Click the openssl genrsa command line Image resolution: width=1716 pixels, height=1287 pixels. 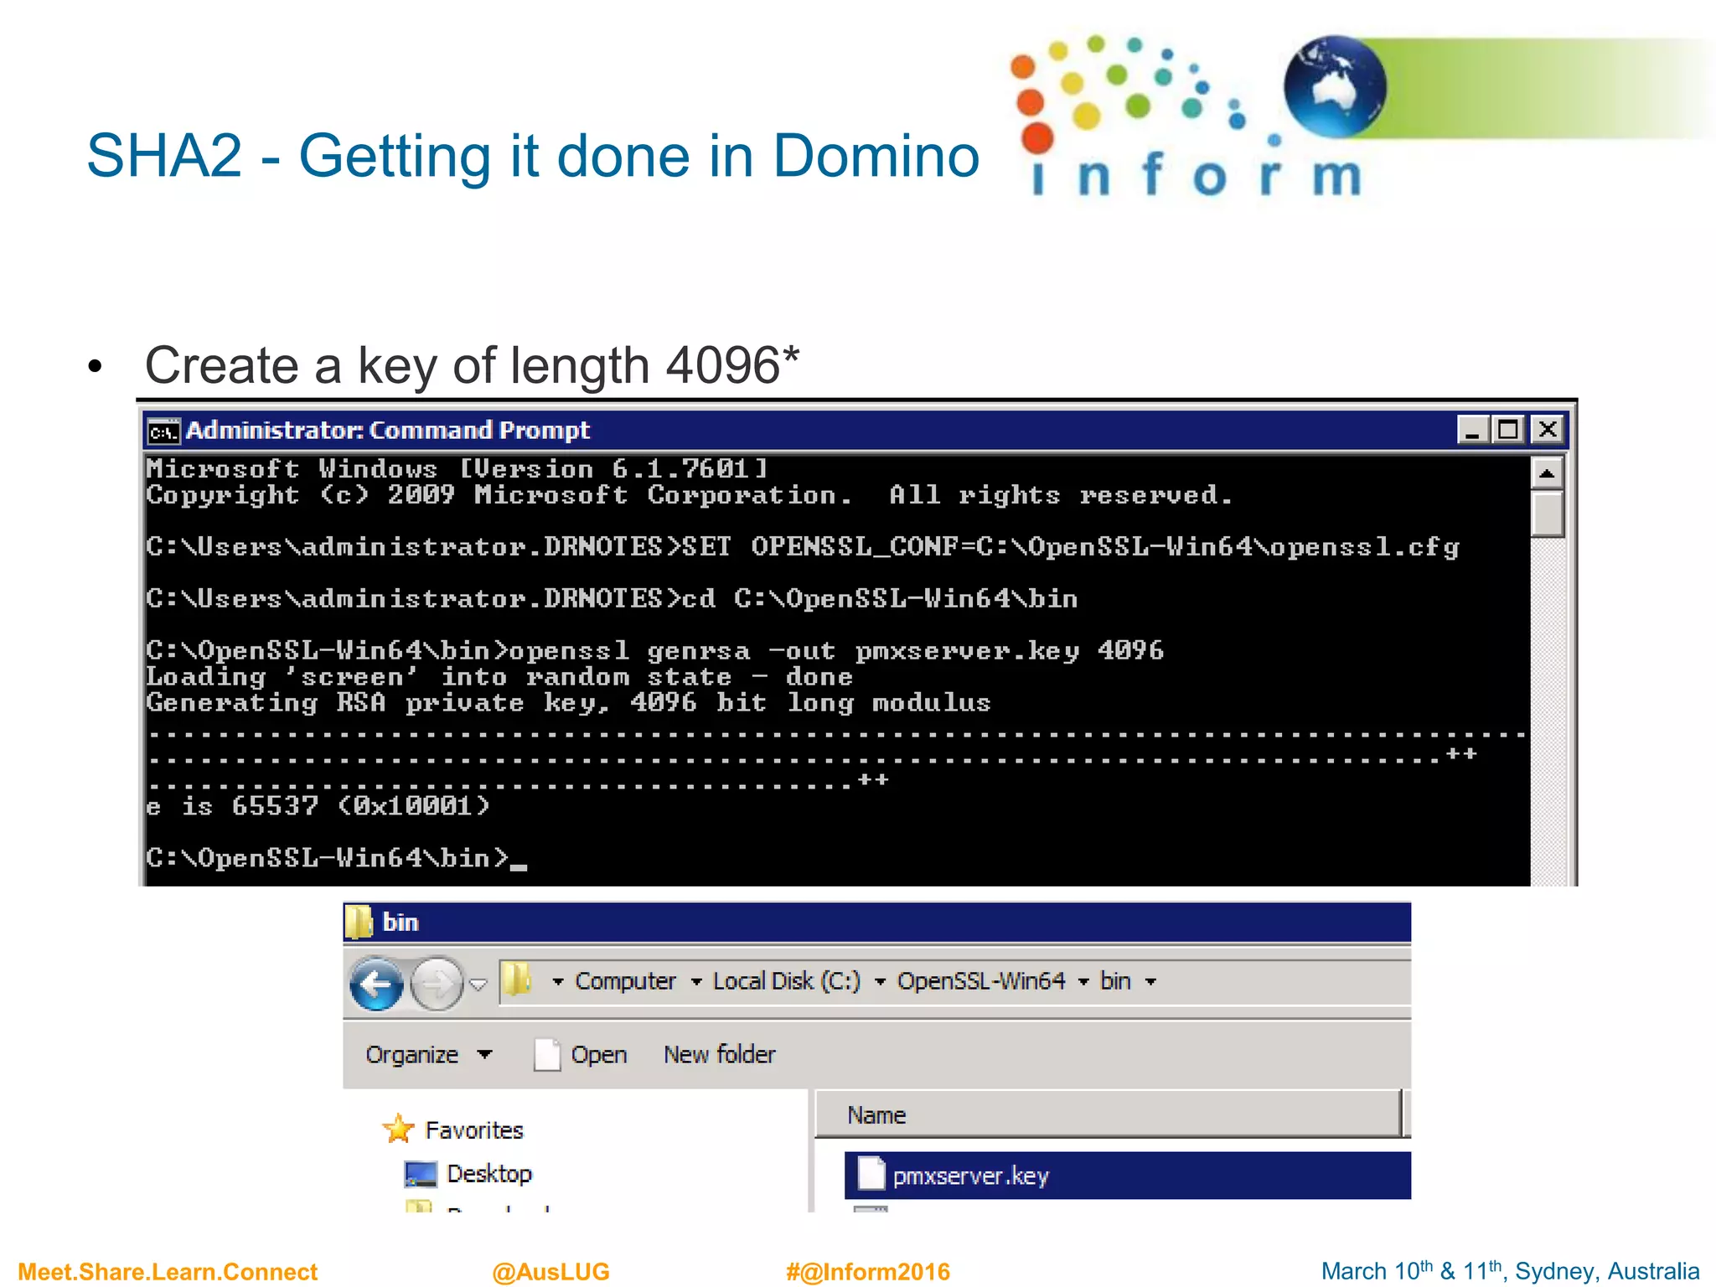654,651
